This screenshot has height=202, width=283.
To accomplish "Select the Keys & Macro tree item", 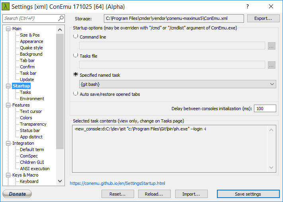I will [25, 175].
